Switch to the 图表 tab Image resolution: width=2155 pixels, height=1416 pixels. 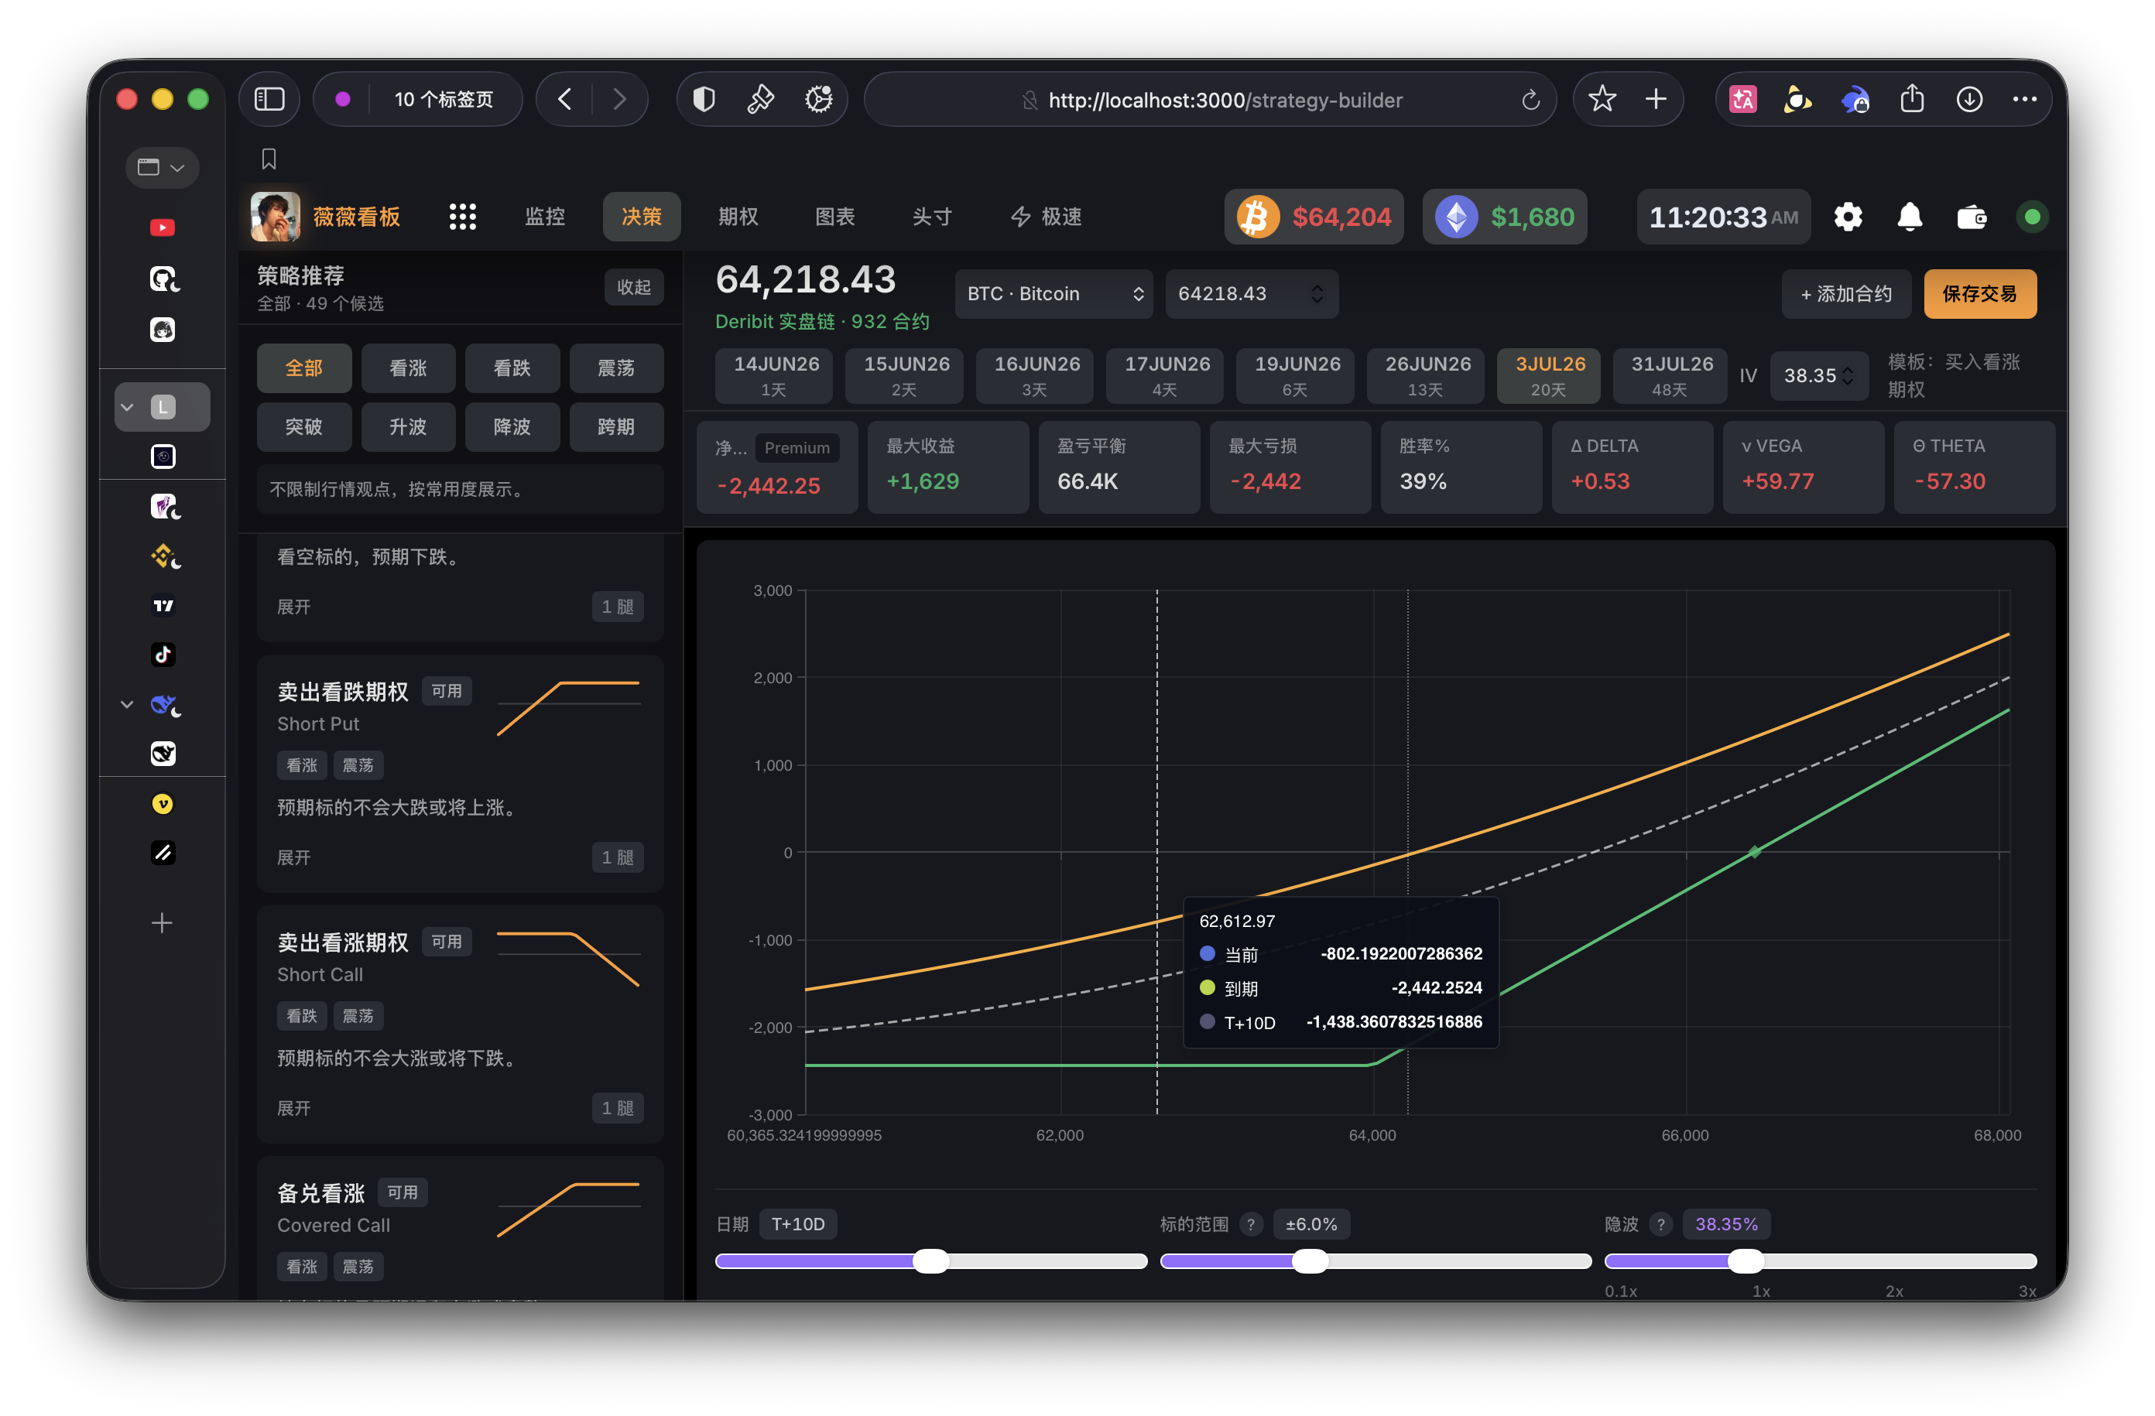tap(835, 217)
